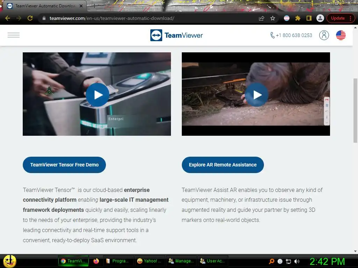Play the Tensor enterprise video
The image size is (358, 268).
[x=98, y=95]
